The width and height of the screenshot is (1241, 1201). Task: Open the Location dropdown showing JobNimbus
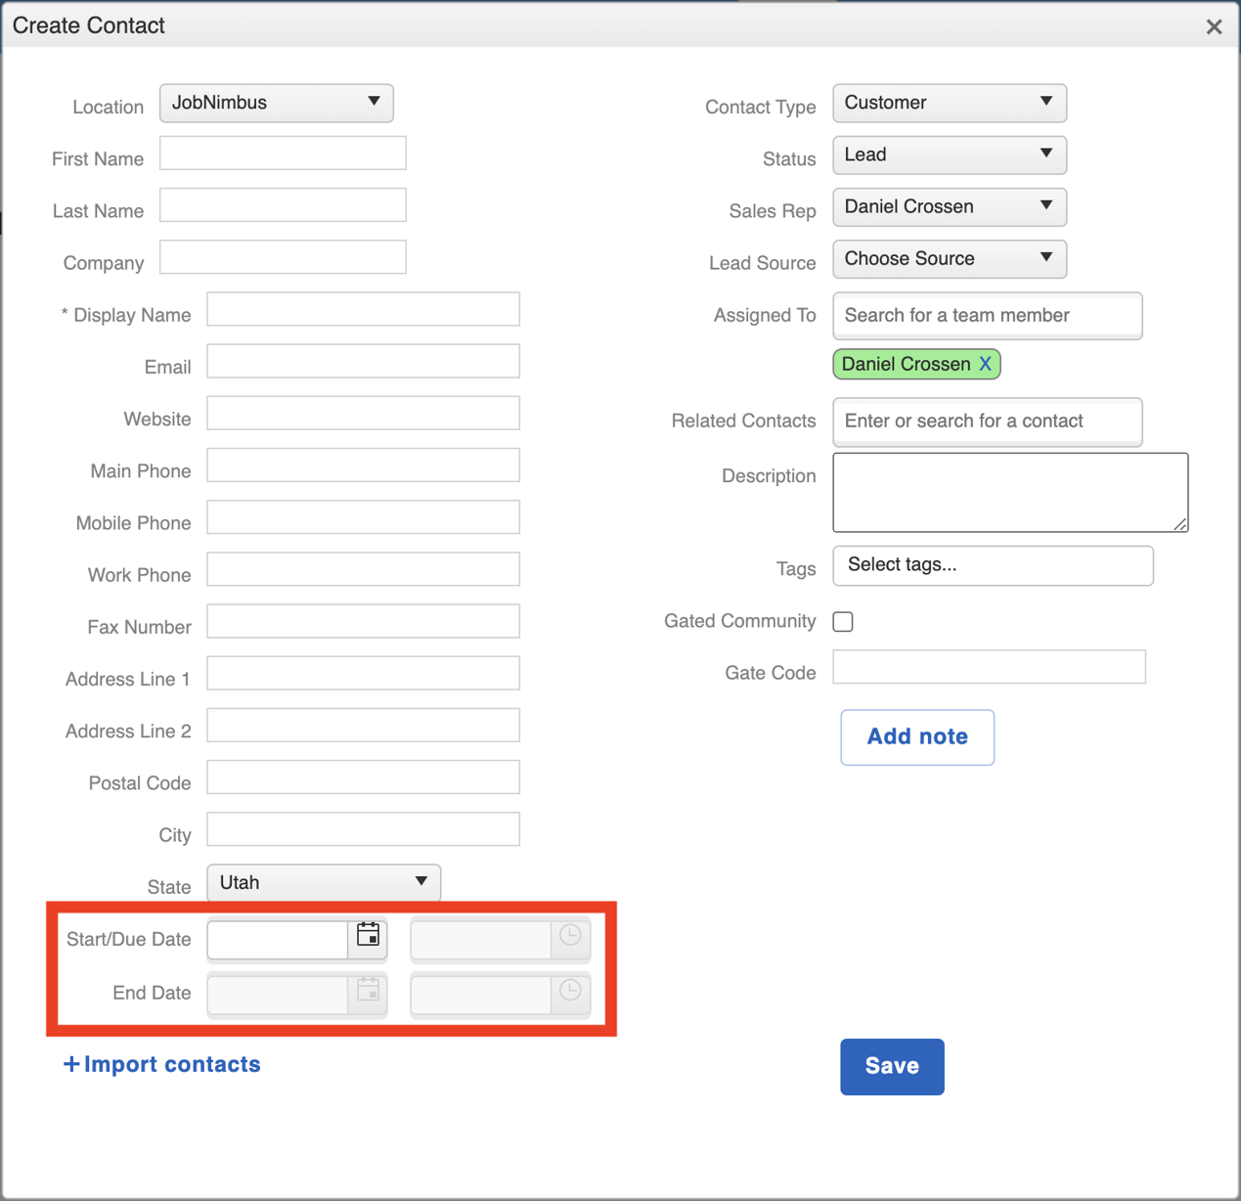pyautogui.click(x=276, y=103)
